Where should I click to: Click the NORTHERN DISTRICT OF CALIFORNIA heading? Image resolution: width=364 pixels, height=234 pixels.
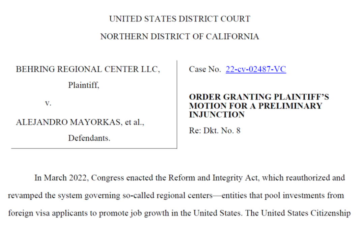180,36
